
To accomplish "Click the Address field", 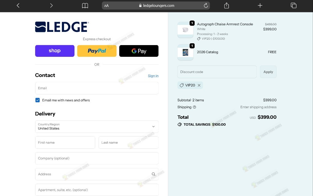I will coord(97,174).
